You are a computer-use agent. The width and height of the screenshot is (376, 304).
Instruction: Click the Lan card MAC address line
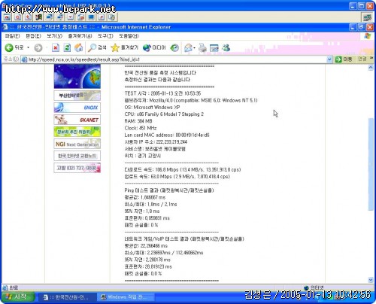(x=167, y=135)
